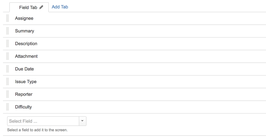
Task: Click the drag handle left of Due Date
Action: (7, 69)
